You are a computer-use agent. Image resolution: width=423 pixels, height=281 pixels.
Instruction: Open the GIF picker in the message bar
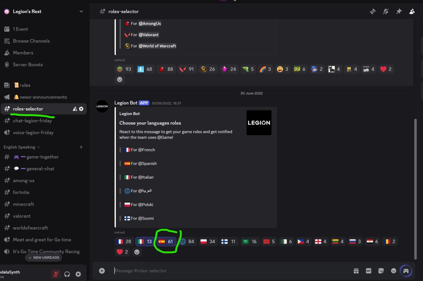(x=369, y=271)
